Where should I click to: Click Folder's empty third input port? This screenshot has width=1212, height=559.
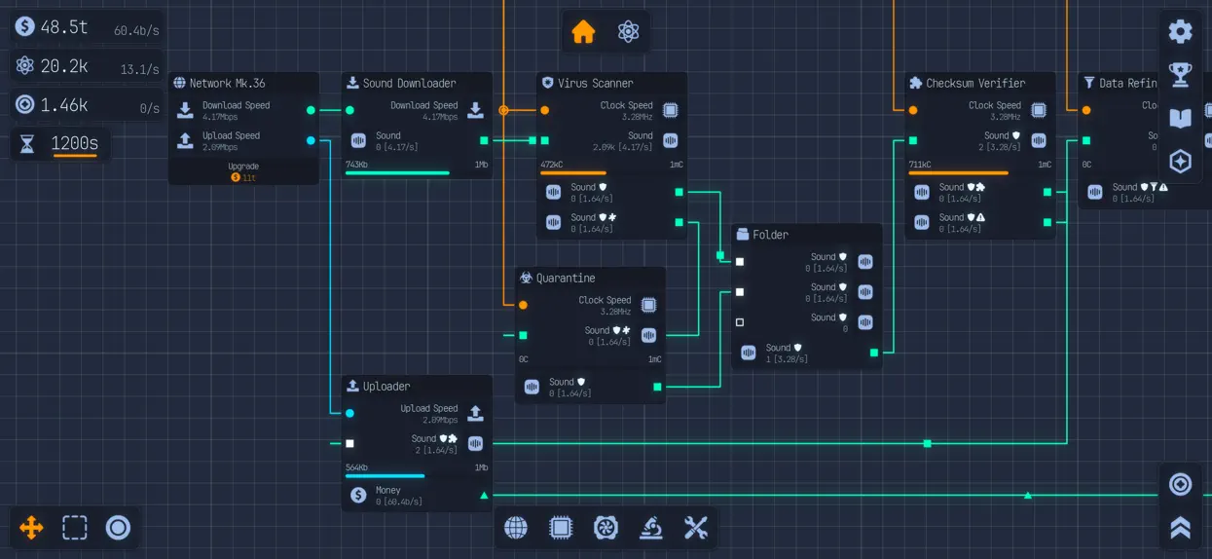click(x=739, y=322)
